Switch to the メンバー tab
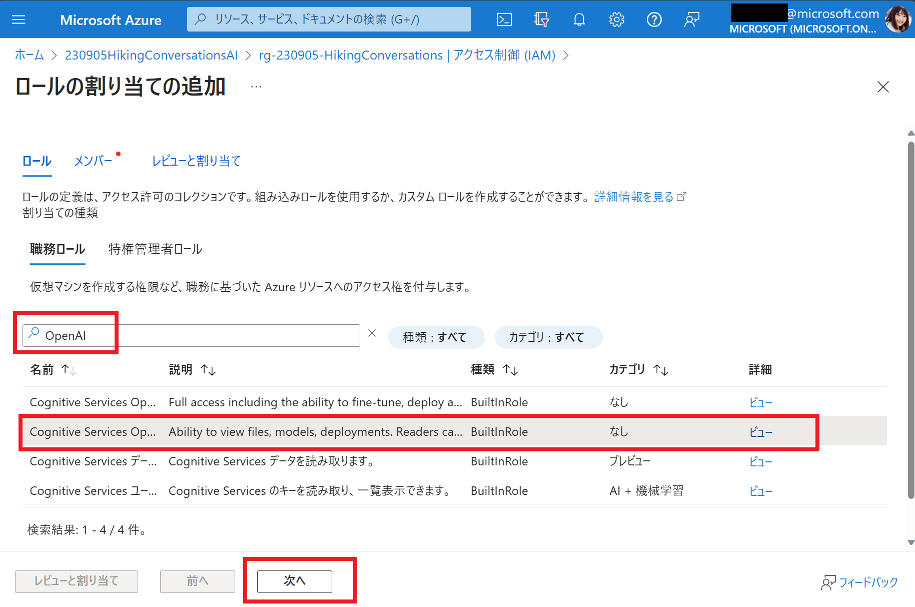 coord(93,161)
